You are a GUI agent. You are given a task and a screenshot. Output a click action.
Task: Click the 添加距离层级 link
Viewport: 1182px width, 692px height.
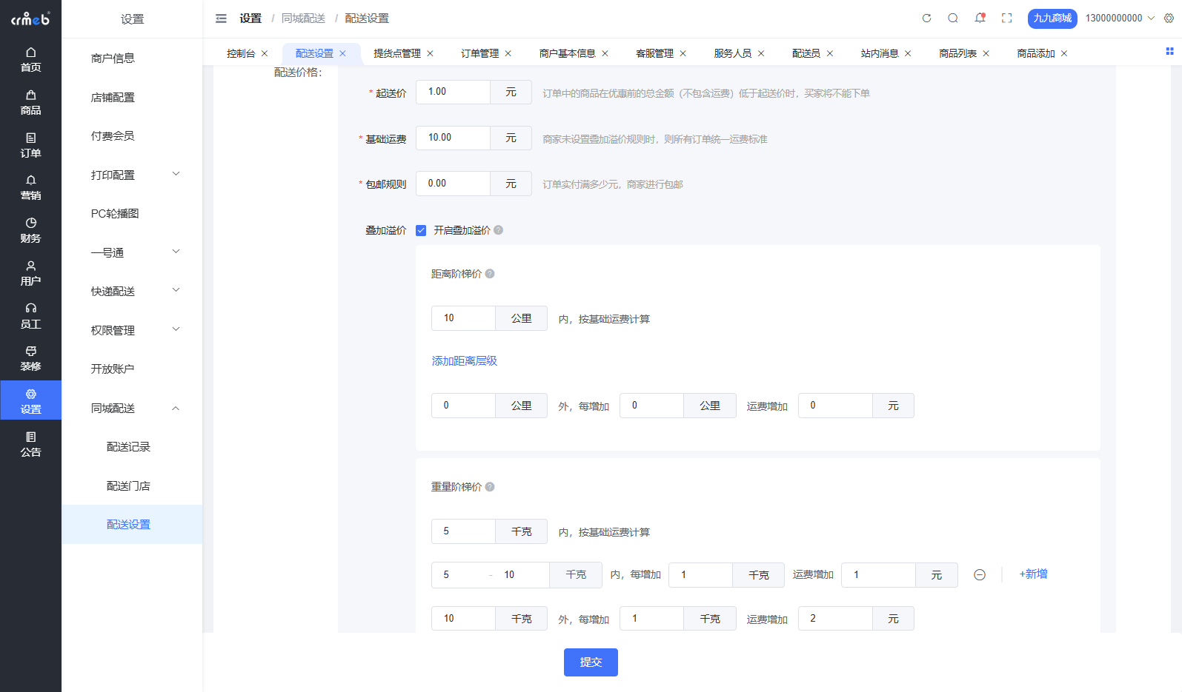465,361
